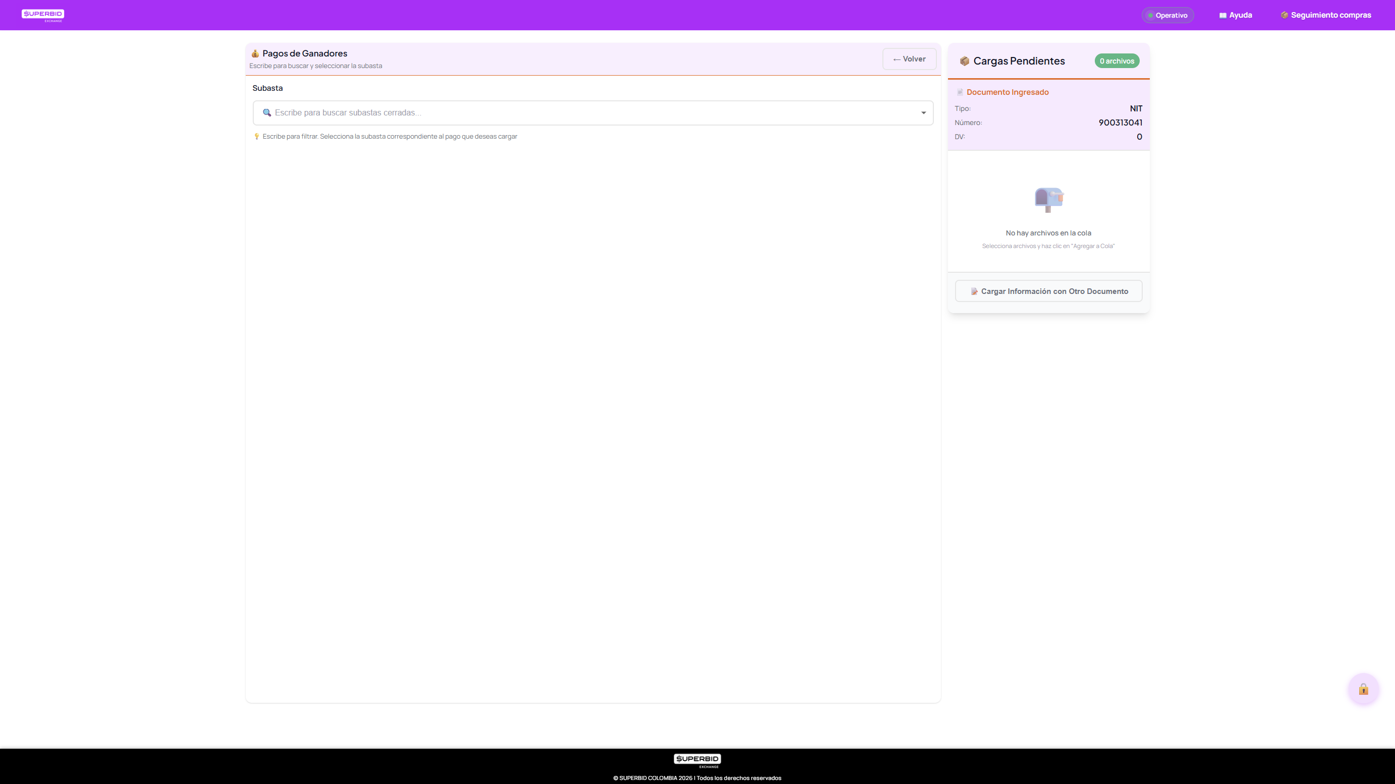Open the Ayuda menu item
This screenshot has height=784, width=1395.
[x=1235, y=15]
